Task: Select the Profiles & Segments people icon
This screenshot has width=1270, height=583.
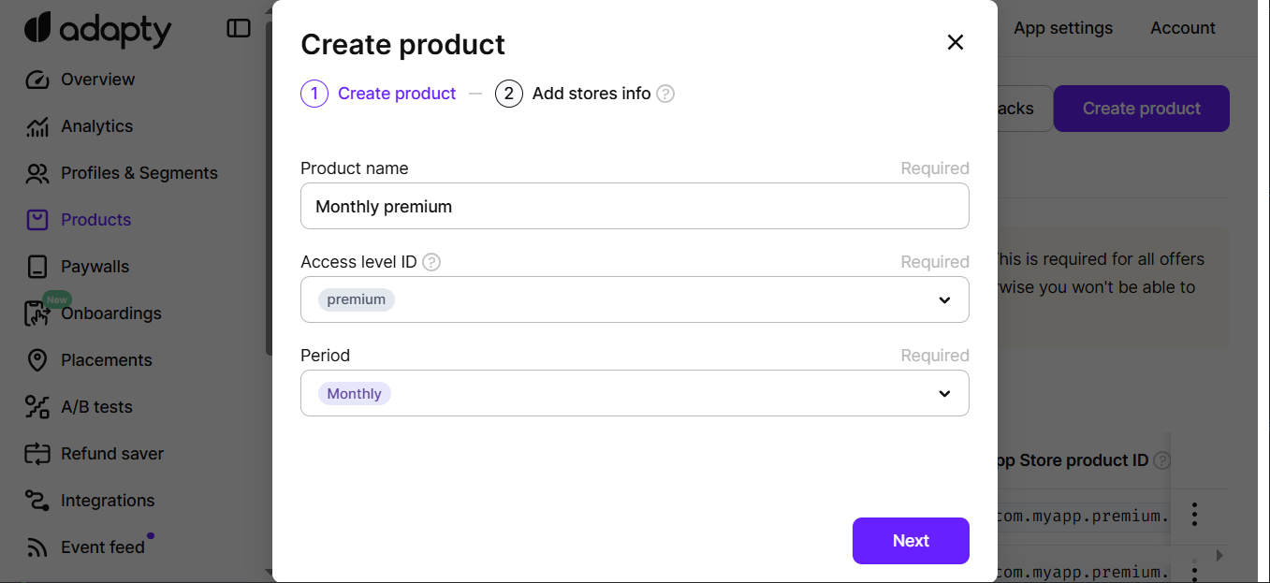Action: [x=36, y=173]
